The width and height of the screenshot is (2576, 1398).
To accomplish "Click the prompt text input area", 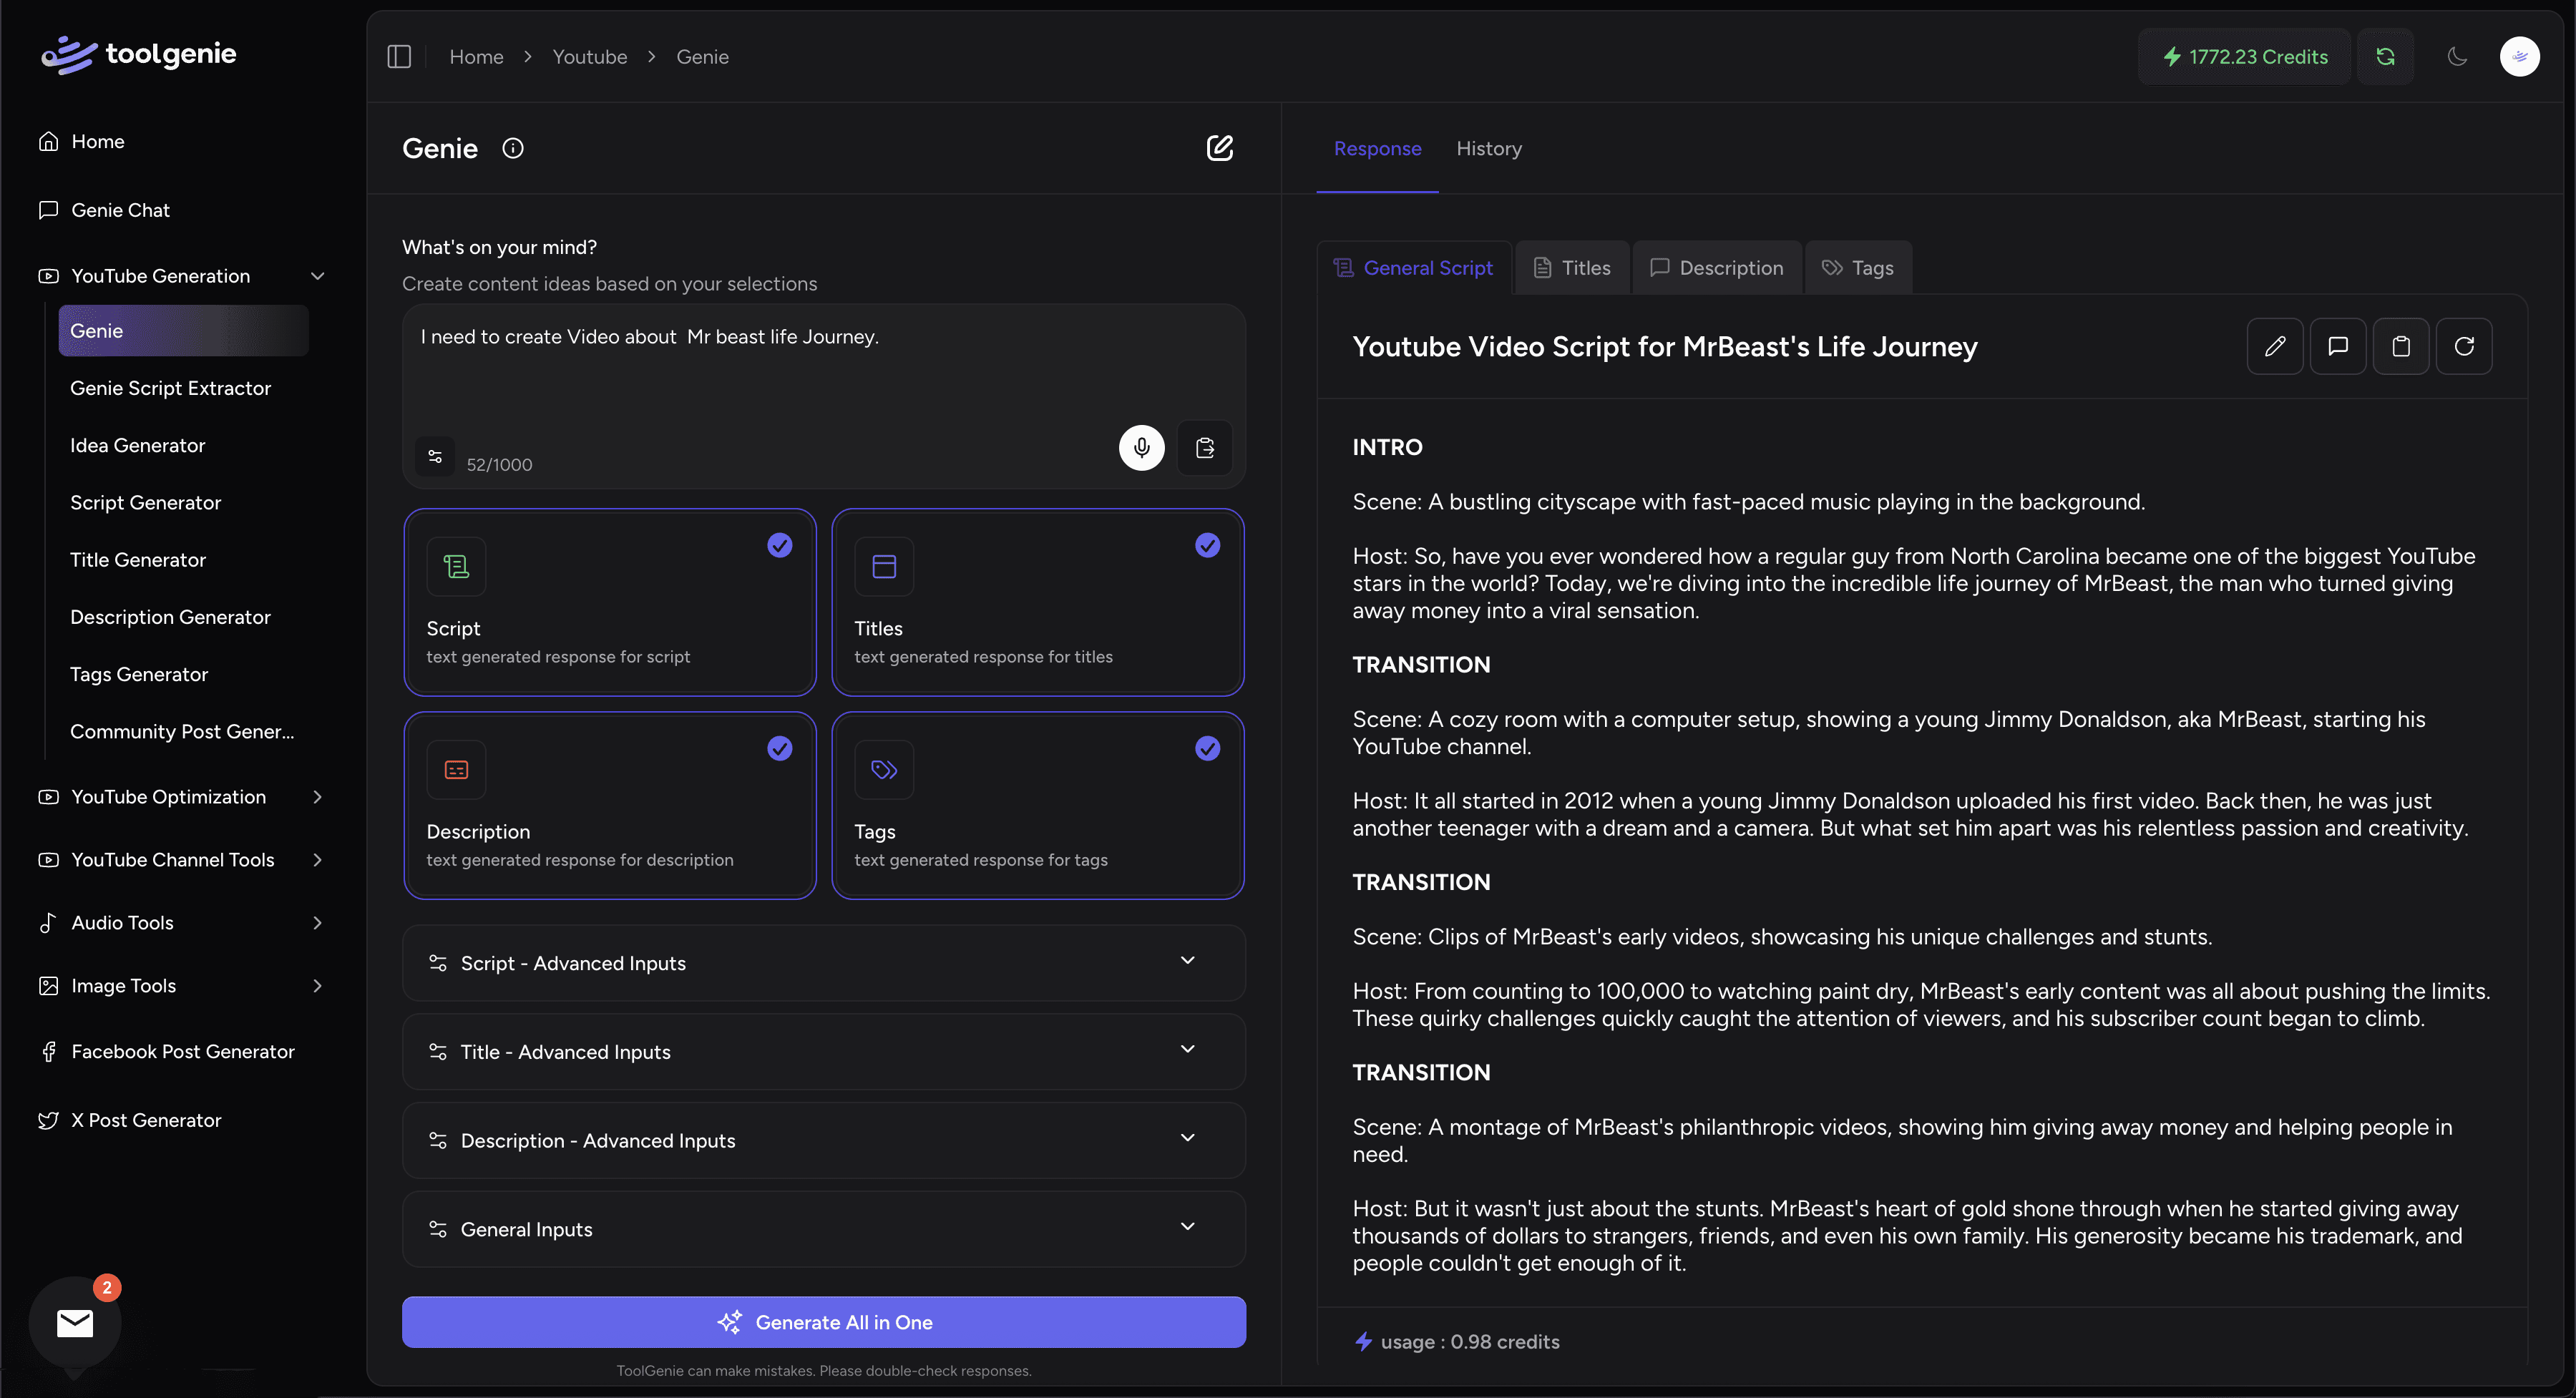I will 824,370.
